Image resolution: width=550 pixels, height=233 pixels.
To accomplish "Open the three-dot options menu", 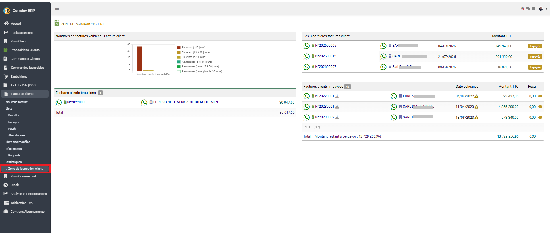I will coord(547,9).
